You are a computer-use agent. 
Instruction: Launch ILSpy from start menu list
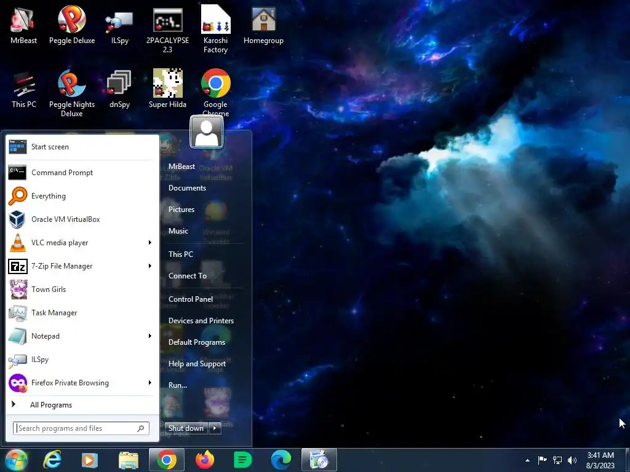[x=82, y=359]
